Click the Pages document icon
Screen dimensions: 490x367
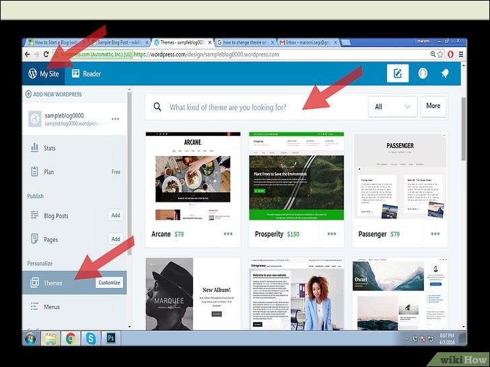(x=34, y=239)
